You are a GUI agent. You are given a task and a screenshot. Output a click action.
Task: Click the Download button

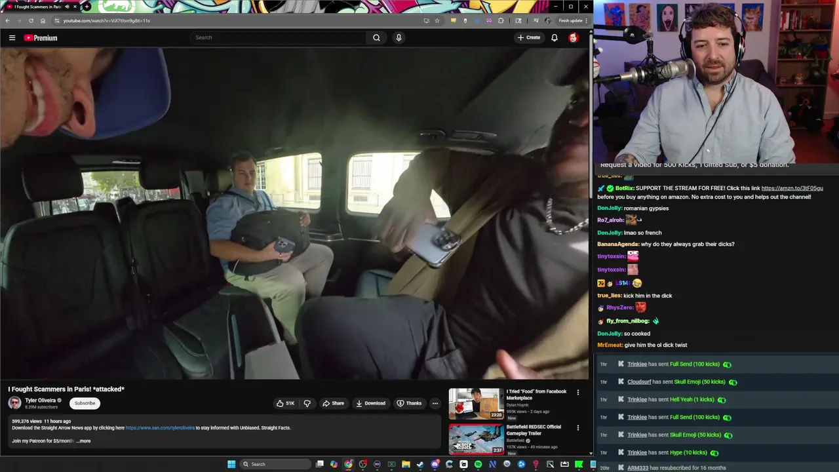click(371, 403)
